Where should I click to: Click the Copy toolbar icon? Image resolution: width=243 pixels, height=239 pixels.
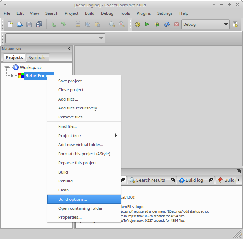pos(88,24)
